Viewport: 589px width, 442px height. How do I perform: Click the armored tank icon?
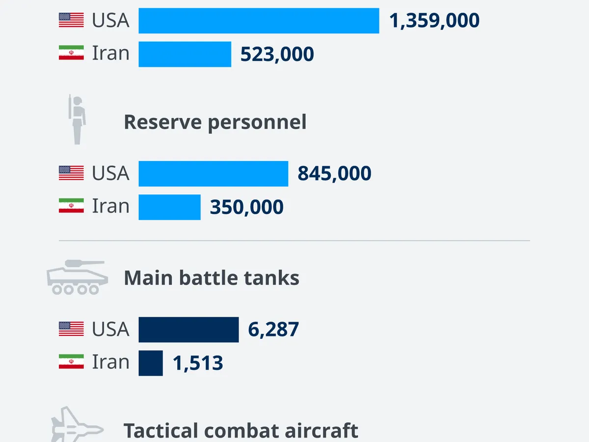coord(75,277)
